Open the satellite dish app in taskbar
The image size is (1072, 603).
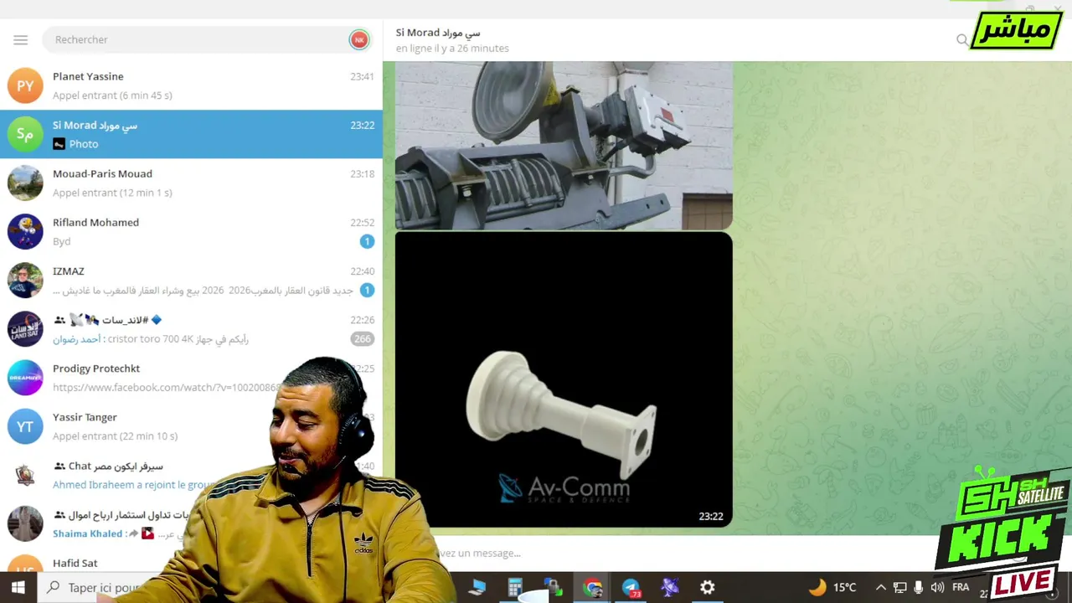point(669,588)
